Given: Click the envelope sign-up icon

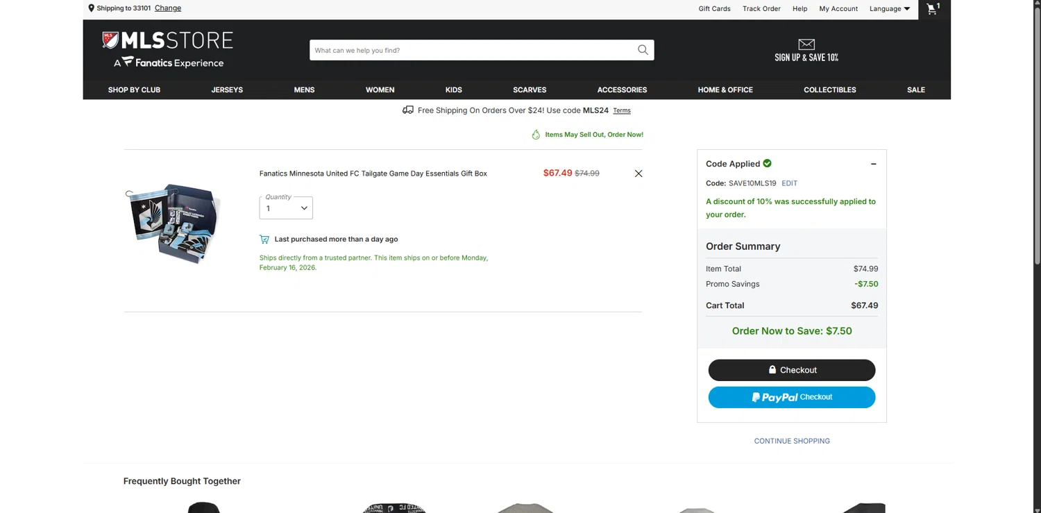Looking at the screenshot, I should tap(806, 44).
